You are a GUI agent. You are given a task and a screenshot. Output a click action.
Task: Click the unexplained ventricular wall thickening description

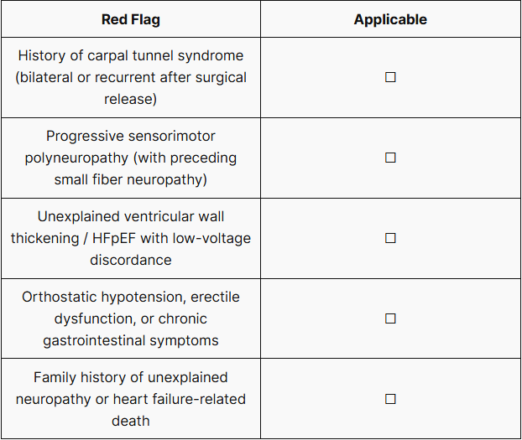130,238
